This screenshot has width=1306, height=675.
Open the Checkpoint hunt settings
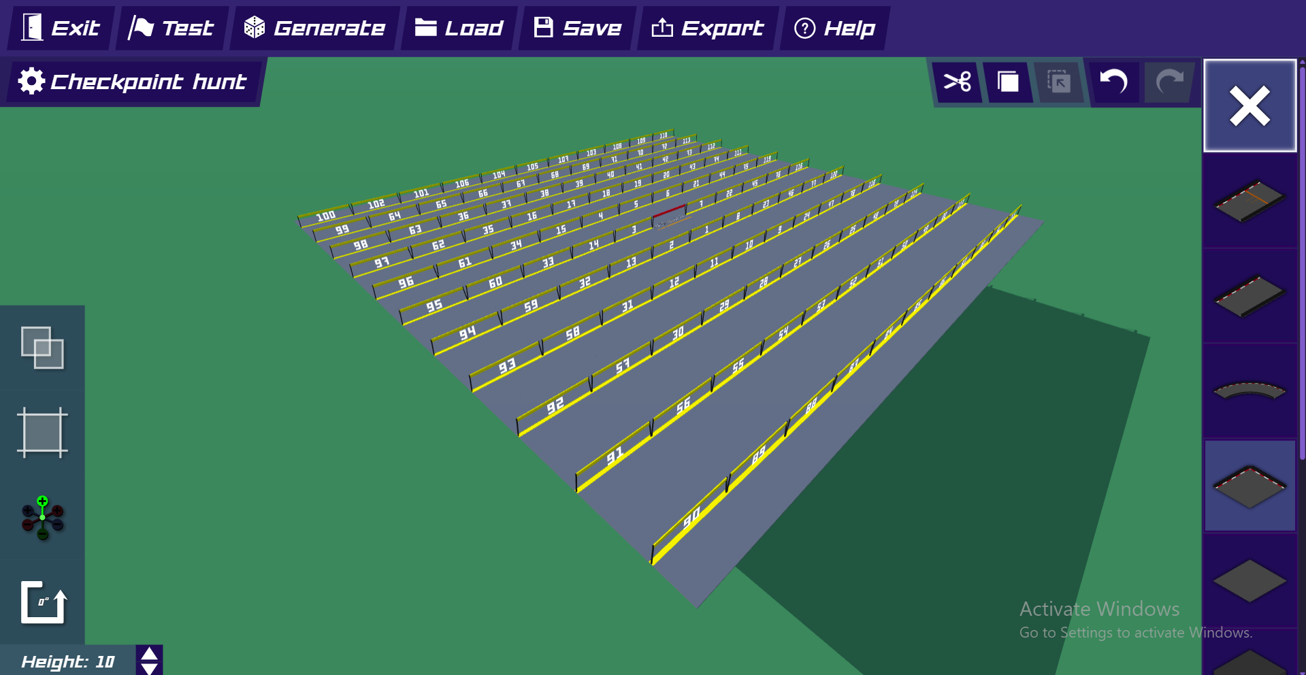(133, 82)
